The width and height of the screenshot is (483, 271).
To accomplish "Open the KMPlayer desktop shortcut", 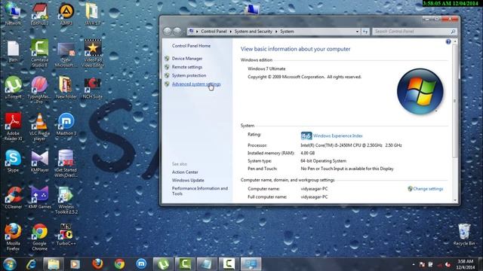I will click(x=39, y=160).
